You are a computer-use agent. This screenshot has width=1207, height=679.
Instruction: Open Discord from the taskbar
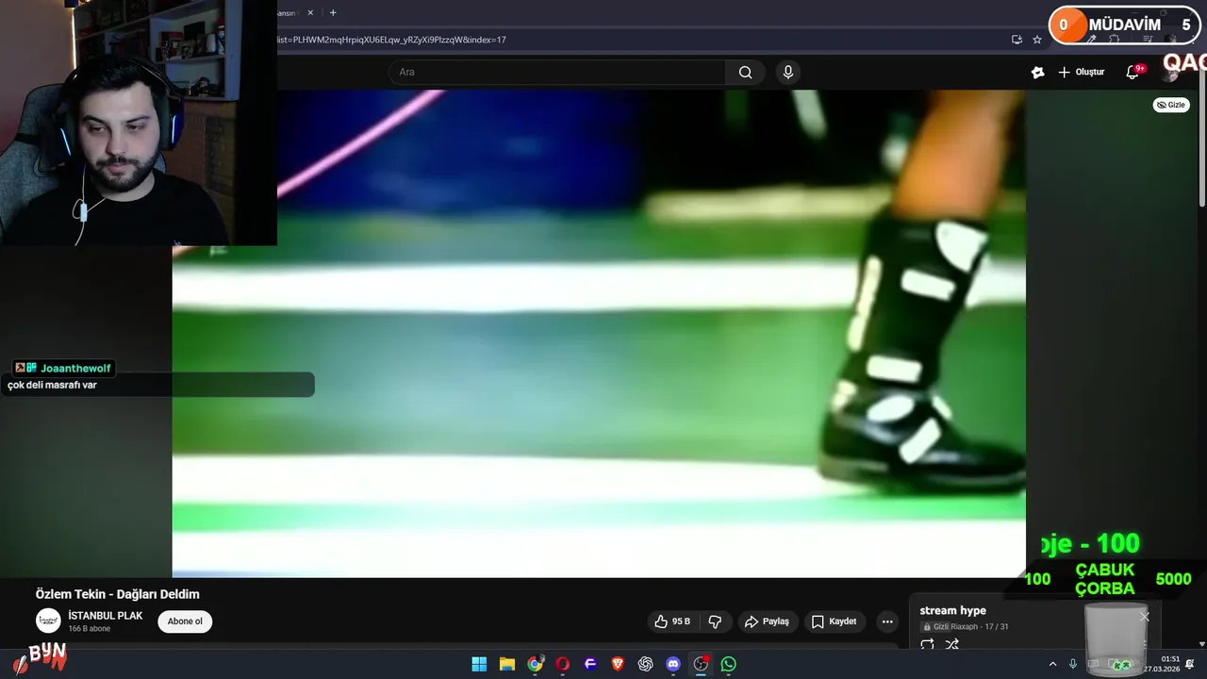(673, 664)
